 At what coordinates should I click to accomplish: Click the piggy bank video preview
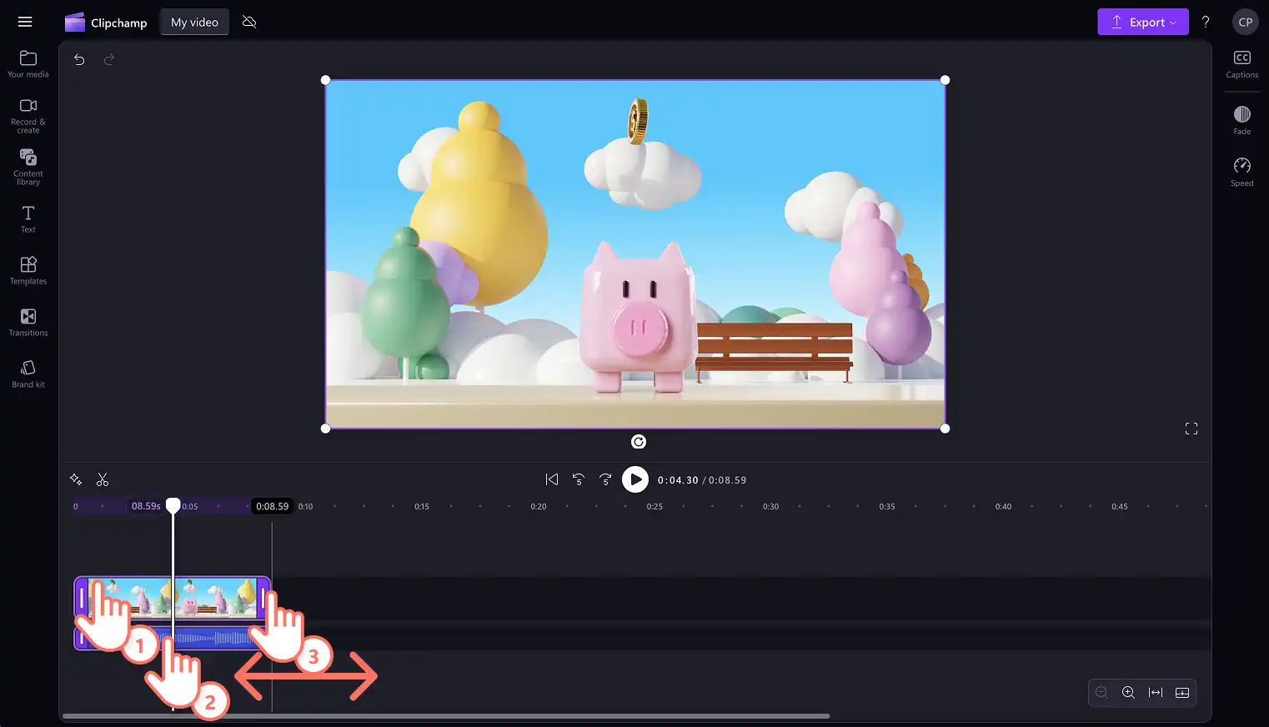point(635,254)
